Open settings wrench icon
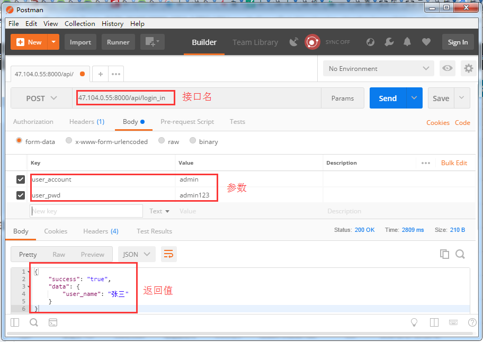This screenshot has height=342, width=483. tap(389, 42)
